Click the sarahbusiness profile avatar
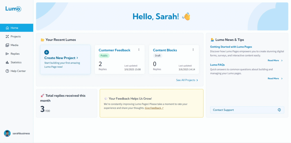 [x=7, y=133]
